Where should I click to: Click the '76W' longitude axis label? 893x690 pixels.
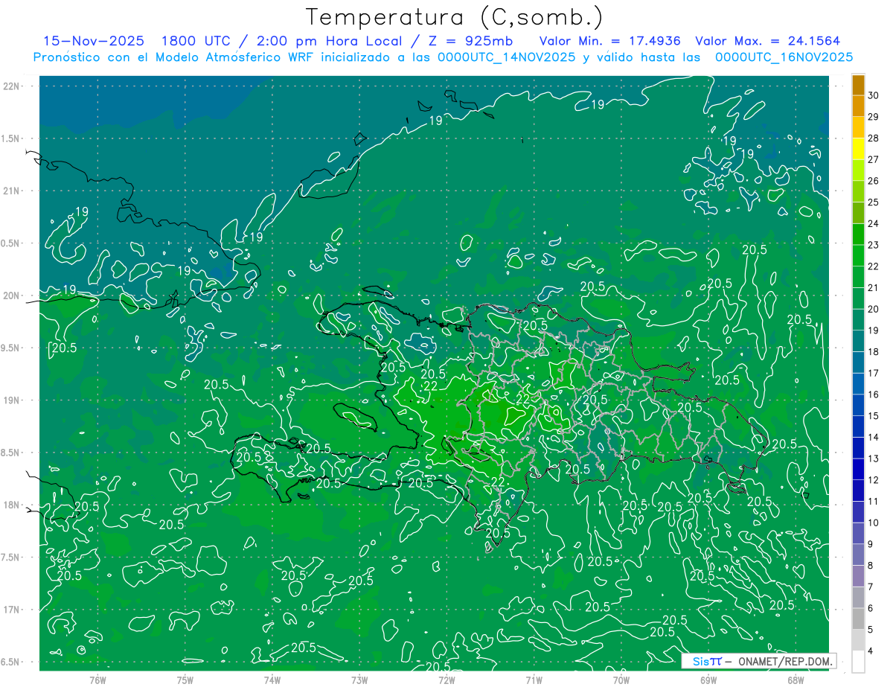click(97, 680)
